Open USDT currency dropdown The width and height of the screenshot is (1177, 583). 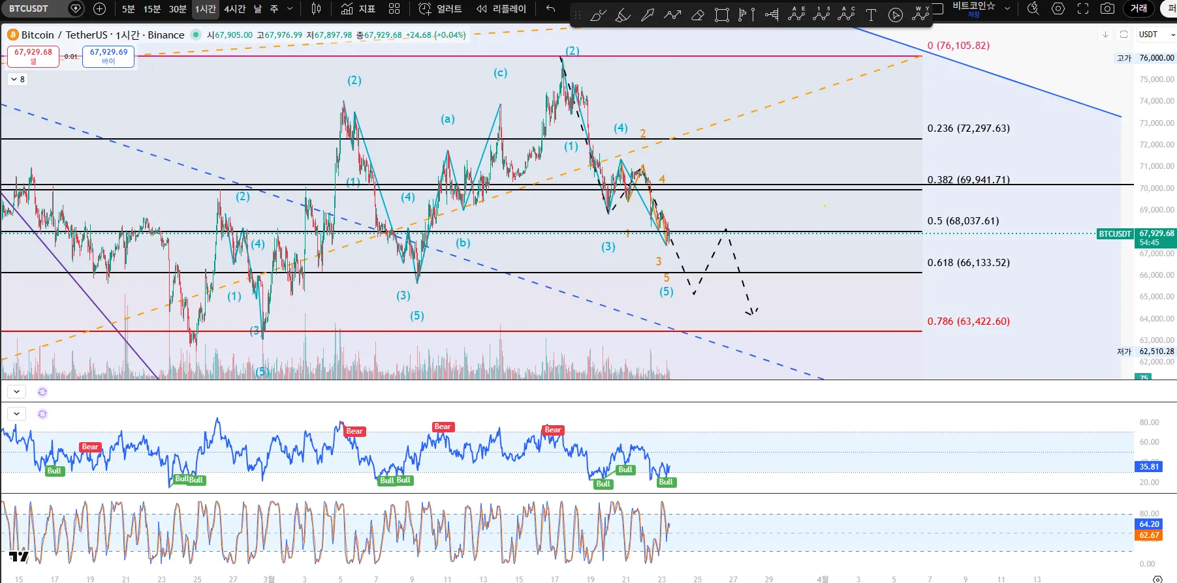(x=1157, y=35)
